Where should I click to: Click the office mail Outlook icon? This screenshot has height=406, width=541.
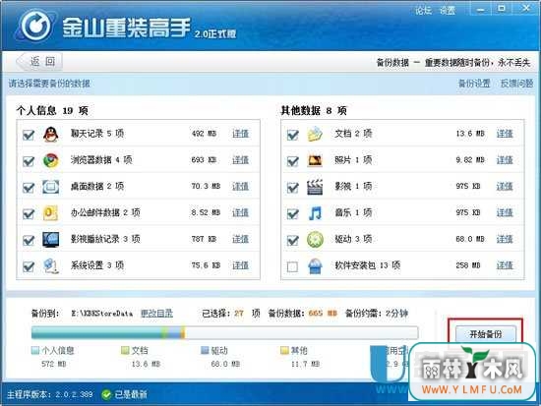pos(50,213)
